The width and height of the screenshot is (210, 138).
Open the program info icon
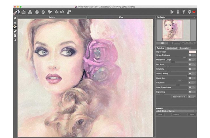click(178, 12)
